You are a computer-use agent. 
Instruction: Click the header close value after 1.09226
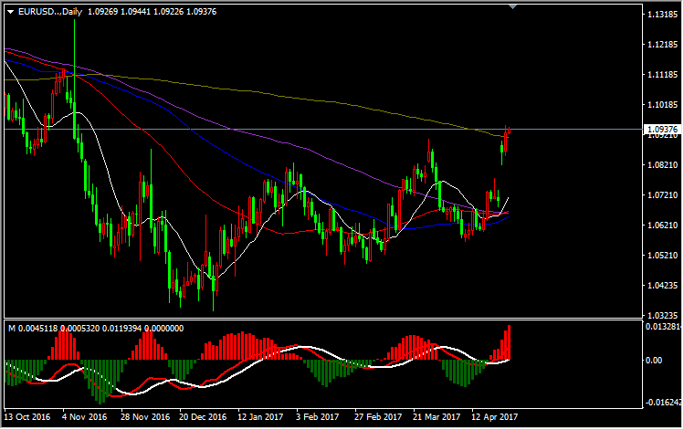point(201,12)
